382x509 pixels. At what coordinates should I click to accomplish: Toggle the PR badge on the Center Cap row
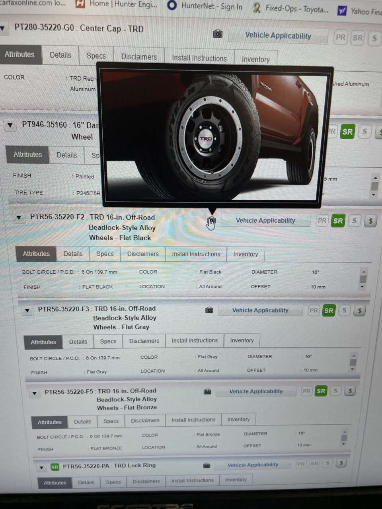[x=341, y=38]
